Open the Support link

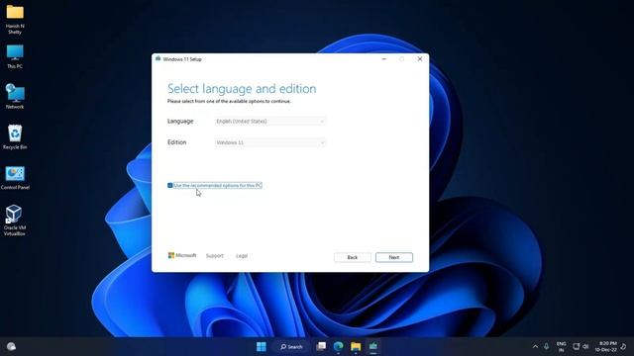(x=215, y=256)
